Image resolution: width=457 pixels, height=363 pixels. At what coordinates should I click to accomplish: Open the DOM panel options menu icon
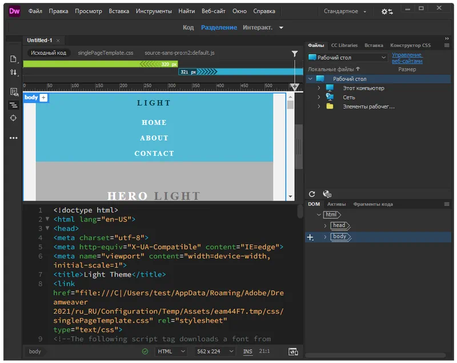click(447, 204)
